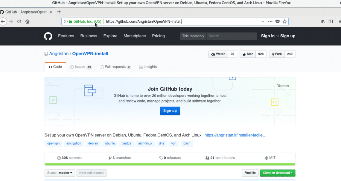Show URL history dropdown arrow in address bar
The height and width of the screenshot is (181, 341).
click(x=263, y=22)
